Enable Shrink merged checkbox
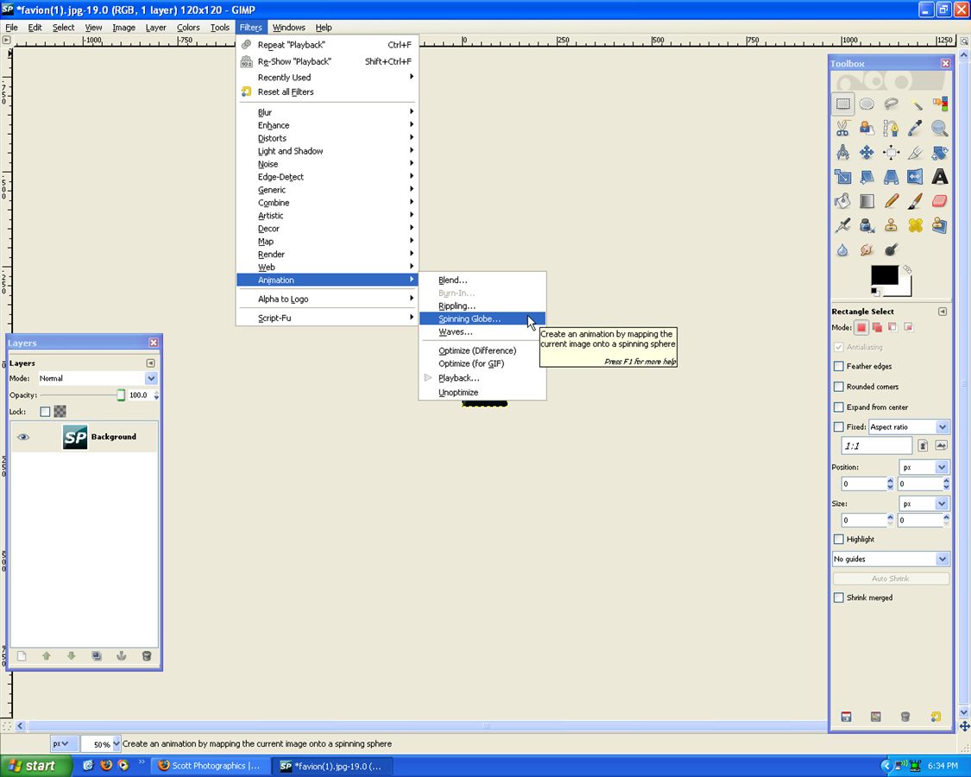Image resolution: width=971 pixels, height=777 pixels. 838,598
